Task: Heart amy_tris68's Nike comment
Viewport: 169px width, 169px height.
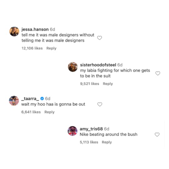Action: [157, 135]
